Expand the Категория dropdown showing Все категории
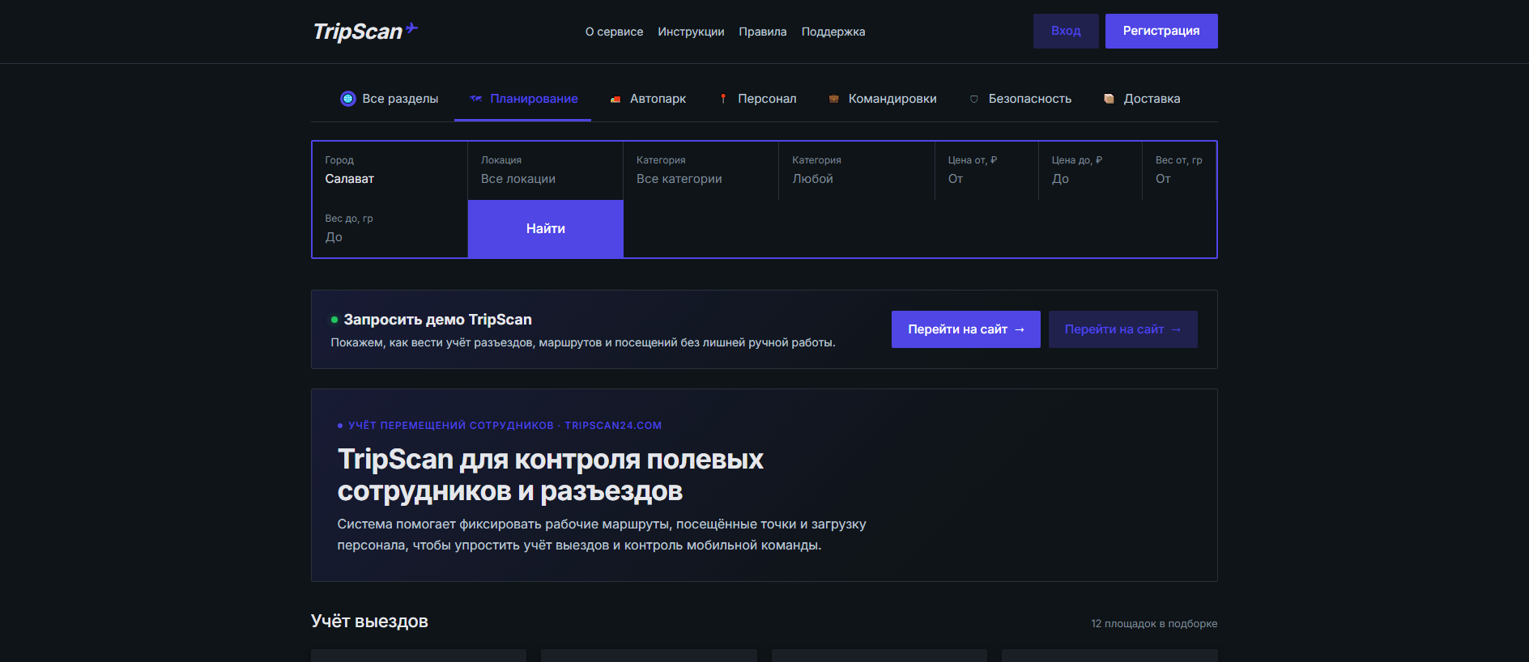1529x662 pixels. pos(701,171)
